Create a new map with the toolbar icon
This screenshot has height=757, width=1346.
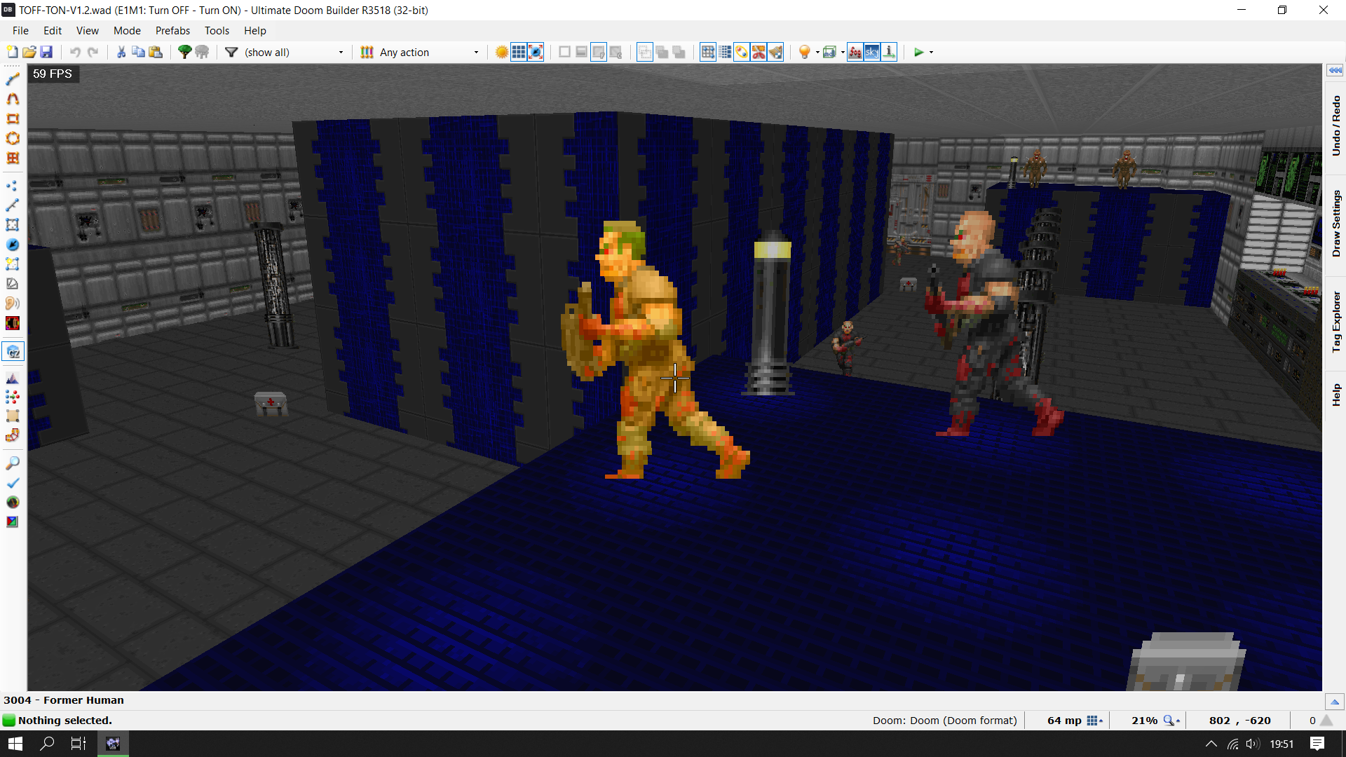(x=12, y=52)
